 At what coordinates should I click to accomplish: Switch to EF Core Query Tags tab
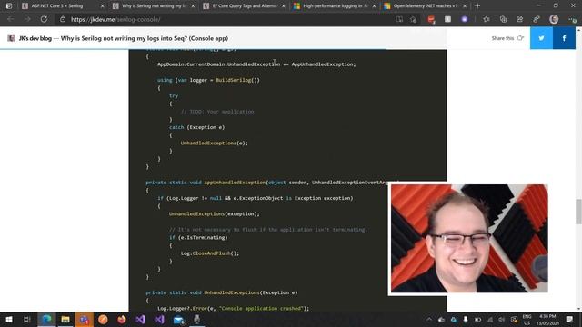pyautogui.click(x=245, y=6)
